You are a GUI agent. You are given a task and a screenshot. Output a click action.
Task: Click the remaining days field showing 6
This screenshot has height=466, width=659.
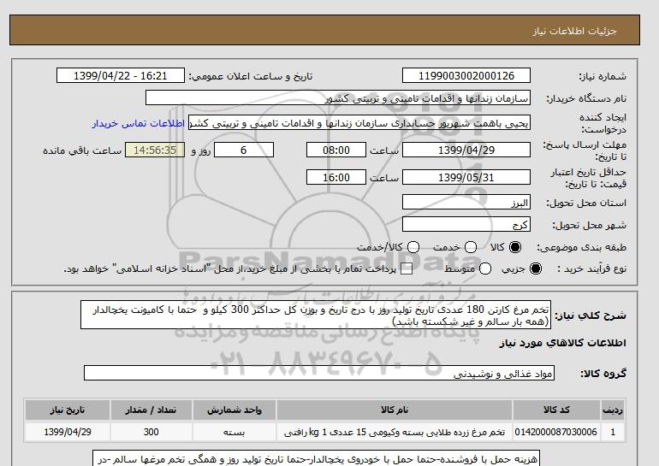click(x=244, y=150)
